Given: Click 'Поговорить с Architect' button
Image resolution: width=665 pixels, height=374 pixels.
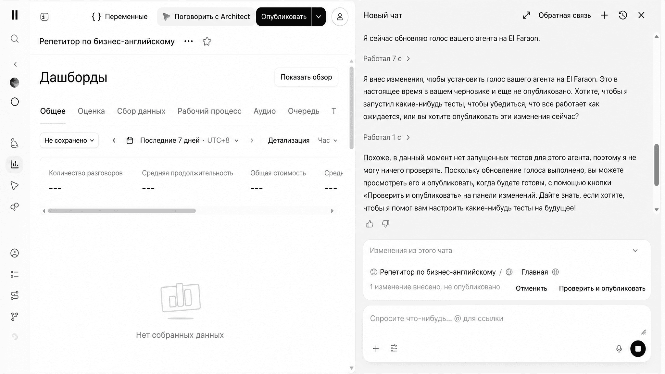Looking at the screenshot, I should click(x=206, y=17).
